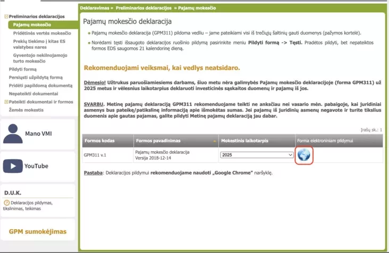Select Pajamų mokesčio in the sidebar
This screenshot has height=253, width=389.
tap(32, 24)
